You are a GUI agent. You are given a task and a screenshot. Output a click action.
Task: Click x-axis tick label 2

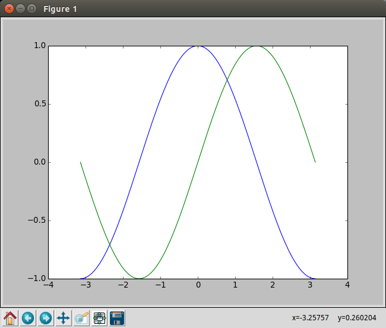(273, 285)
